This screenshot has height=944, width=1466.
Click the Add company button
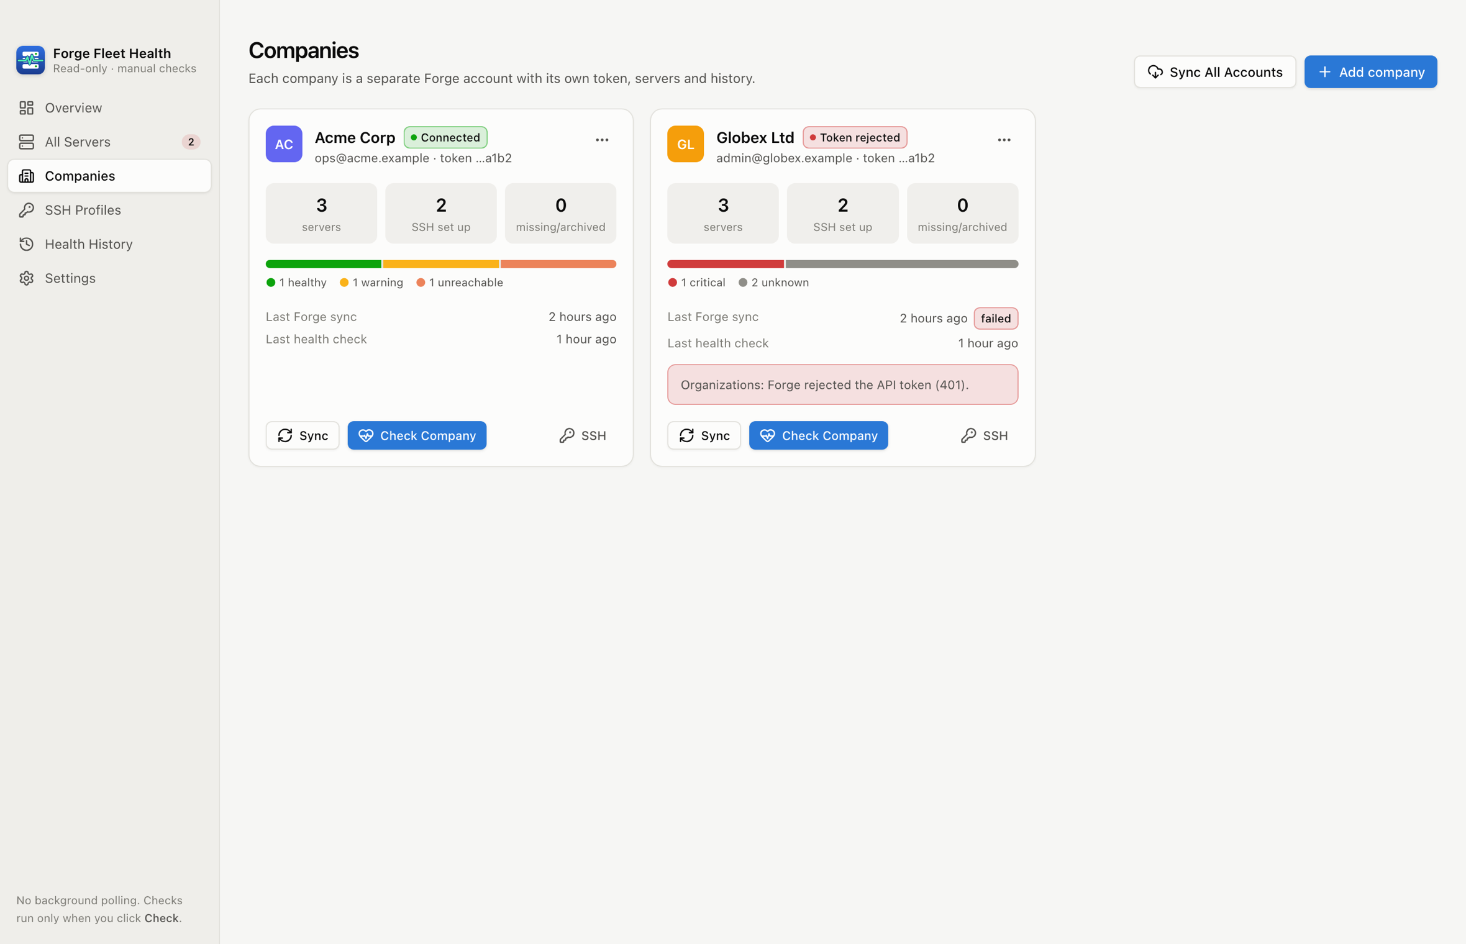tap(1370, 72)
